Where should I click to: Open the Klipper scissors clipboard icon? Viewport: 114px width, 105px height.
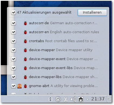pyautogui.click(x=66, y=99)
